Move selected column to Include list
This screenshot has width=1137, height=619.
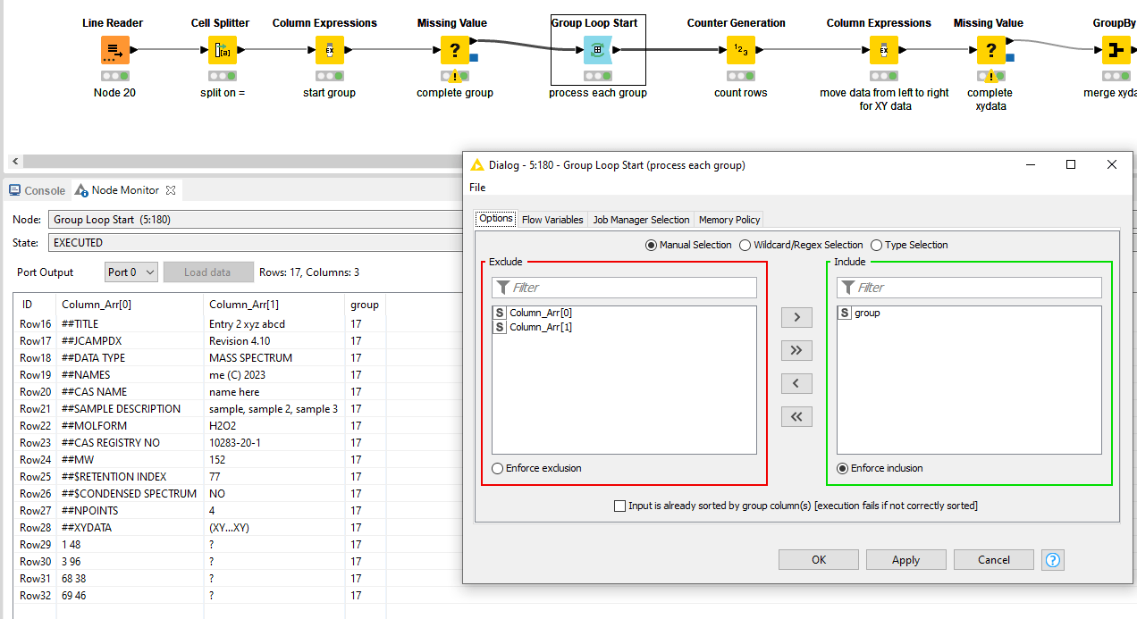[796, 317]
